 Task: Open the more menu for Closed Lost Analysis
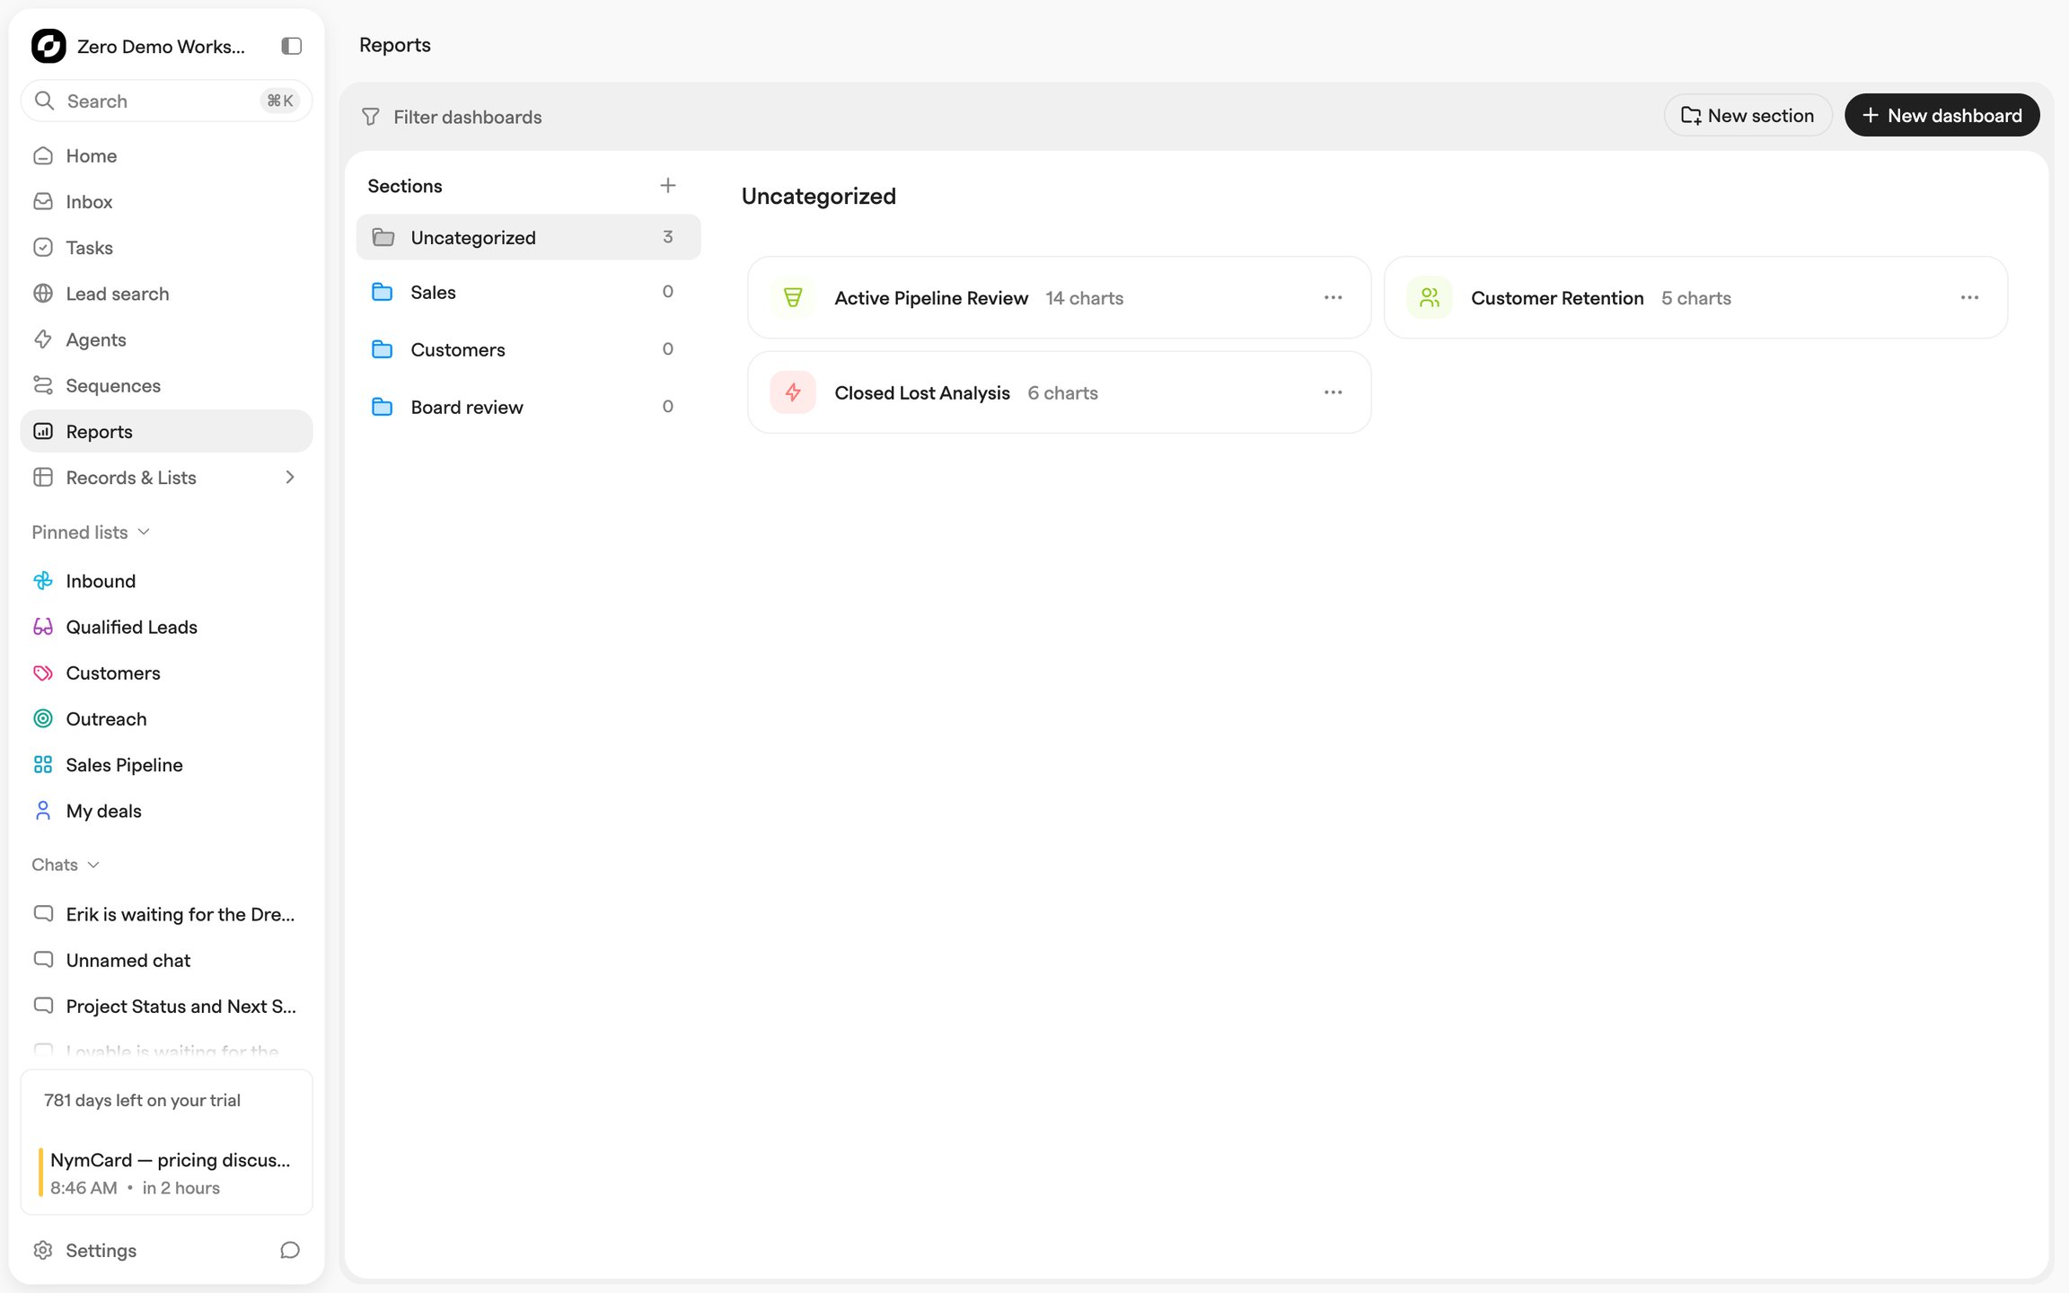click(x=1333, y=392)
